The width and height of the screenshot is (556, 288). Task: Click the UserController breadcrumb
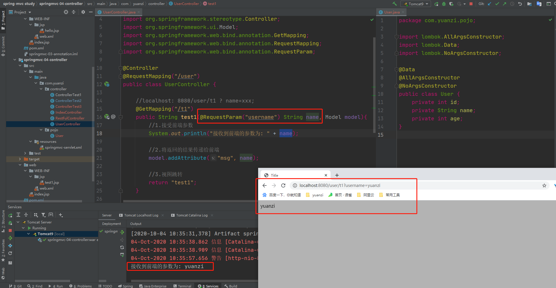coord(186,4)
